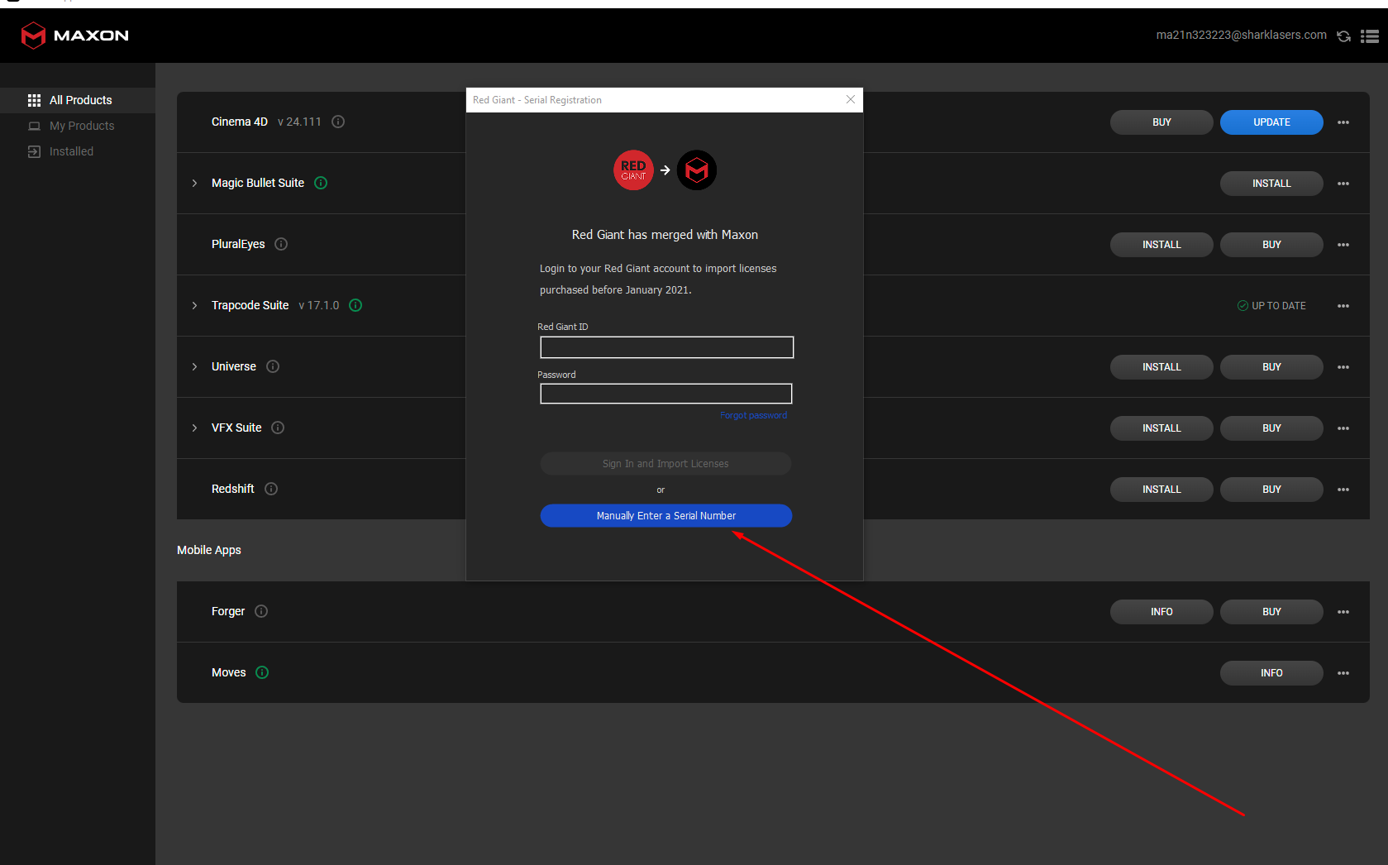Click the Up To Date status
Screen dimensions: 1388x865
tap(1271, 306)
